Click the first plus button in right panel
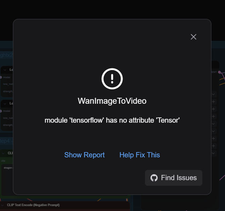Screen dimensions: 225x211 point(213,102)
